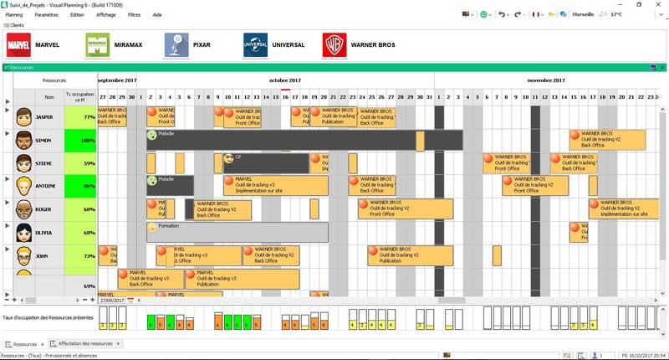
Task: Click the blue circles icon in toolbar
Action: click(x=563, y=14)
